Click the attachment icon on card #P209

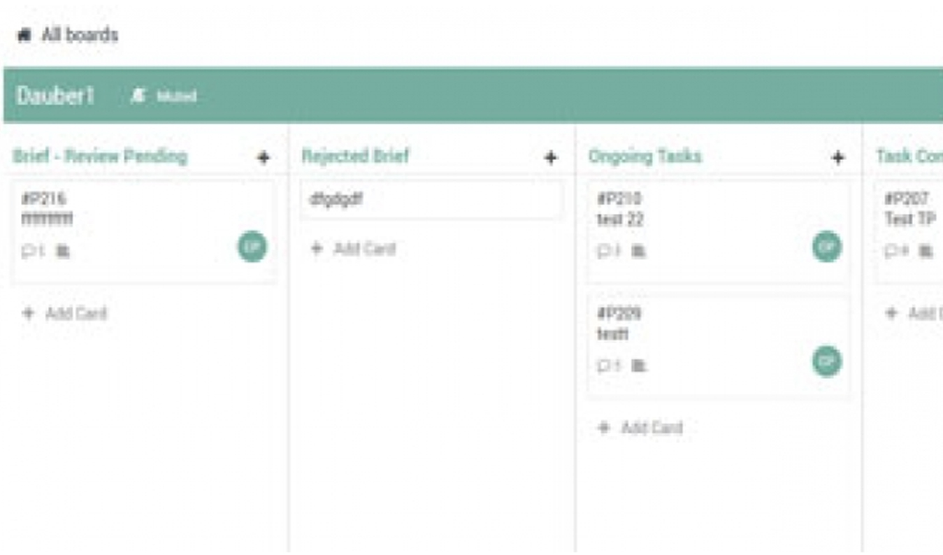(x=638, y=365)
